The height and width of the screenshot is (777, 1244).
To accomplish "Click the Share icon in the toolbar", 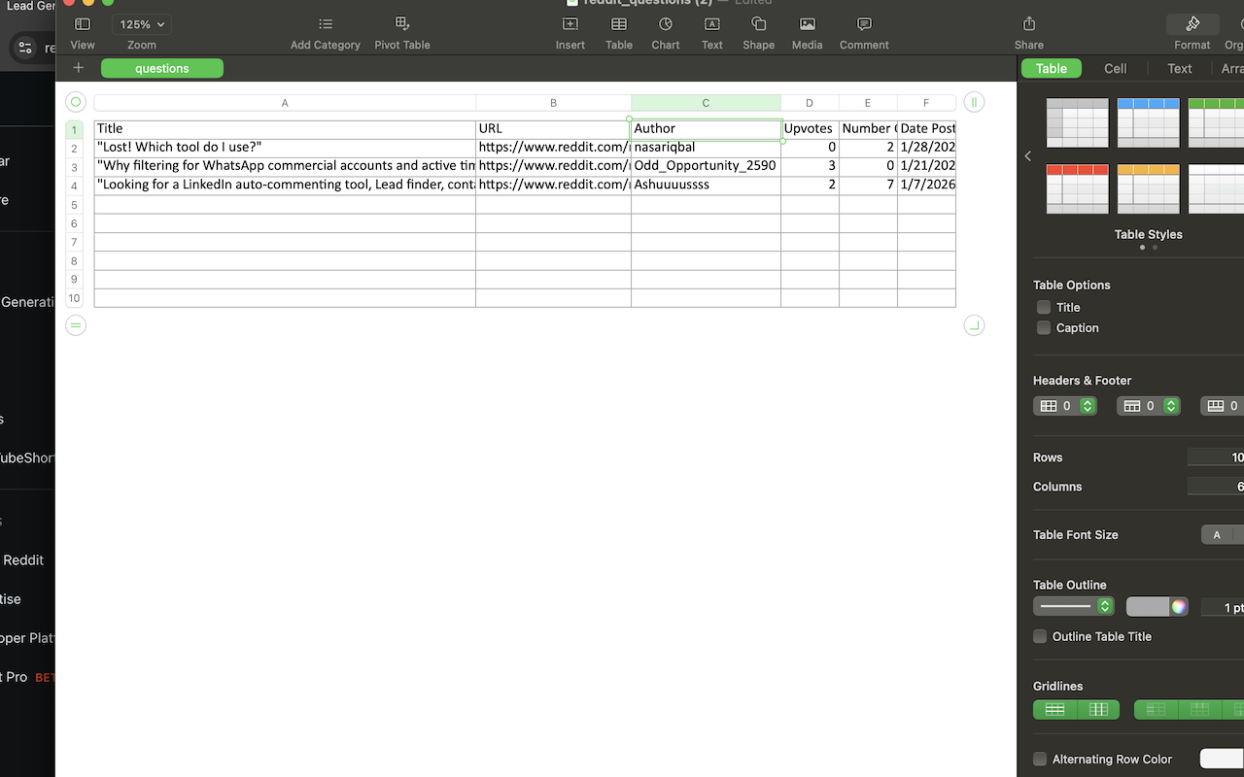I will point(1028,24).
